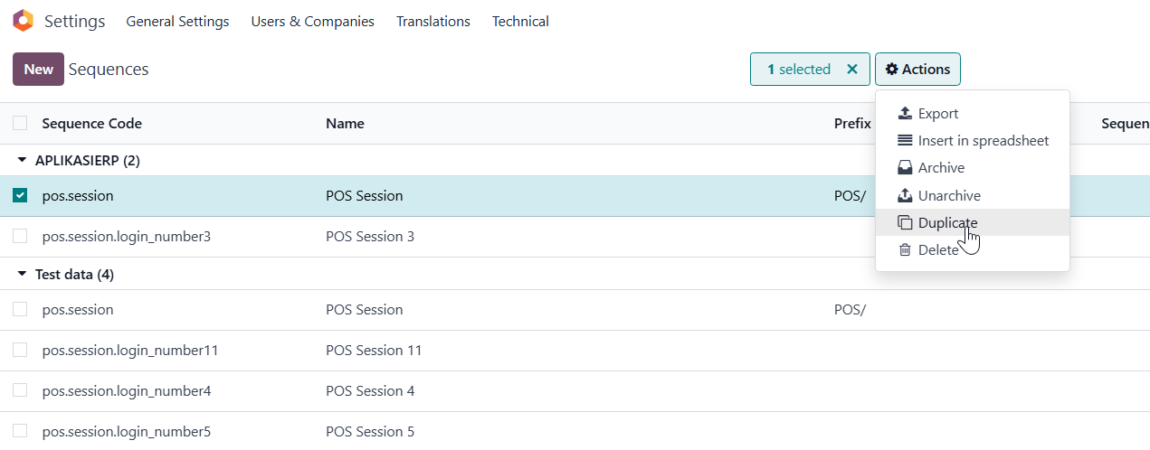Tick the pos.session.login_number11 checkbox

20,351
